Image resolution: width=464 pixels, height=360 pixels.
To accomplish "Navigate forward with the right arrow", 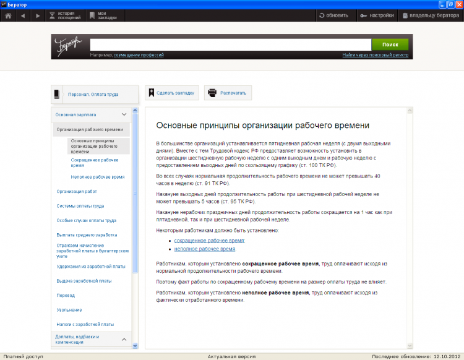I will point(38,15).
